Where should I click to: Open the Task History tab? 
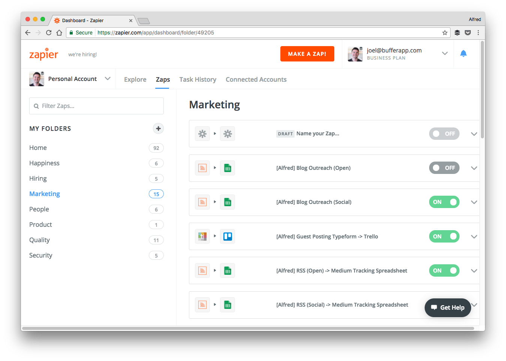tap(198, 79)
